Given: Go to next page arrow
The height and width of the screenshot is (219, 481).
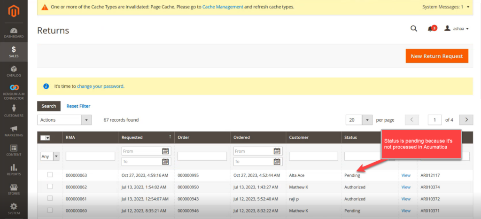Looking at the screenshot, I should 467,120.
